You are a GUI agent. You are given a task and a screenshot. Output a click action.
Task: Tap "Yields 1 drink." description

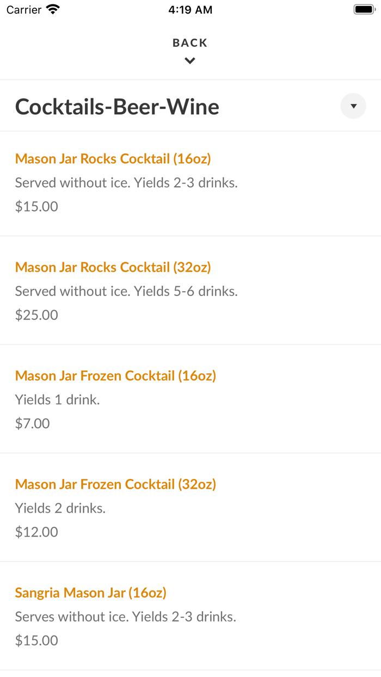click(58, 400)
